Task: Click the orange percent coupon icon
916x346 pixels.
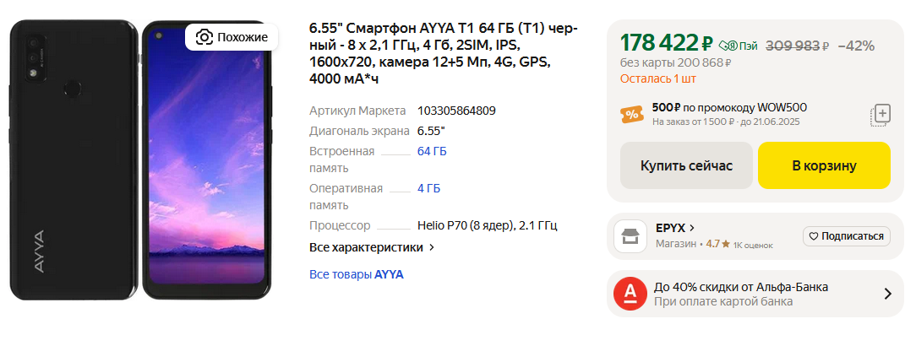Action: [631, 115]
